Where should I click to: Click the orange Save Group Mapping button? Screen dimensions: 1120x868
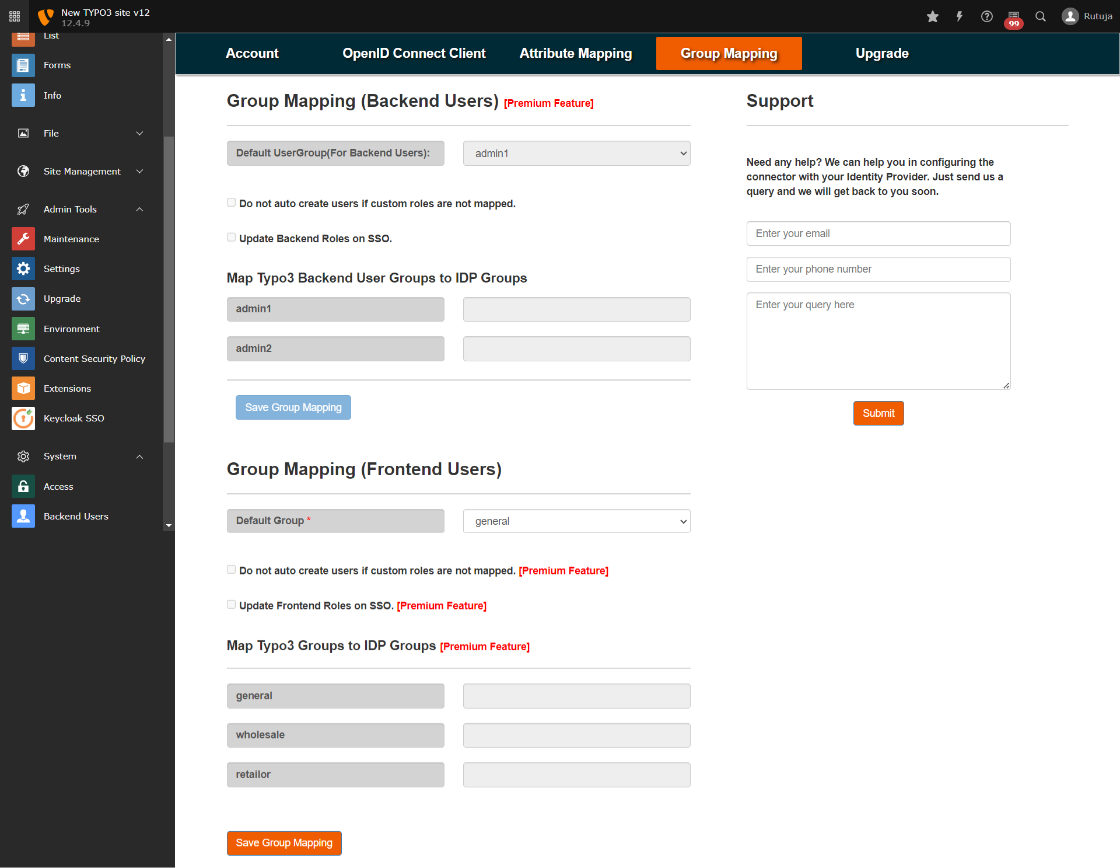coord(284,843)
